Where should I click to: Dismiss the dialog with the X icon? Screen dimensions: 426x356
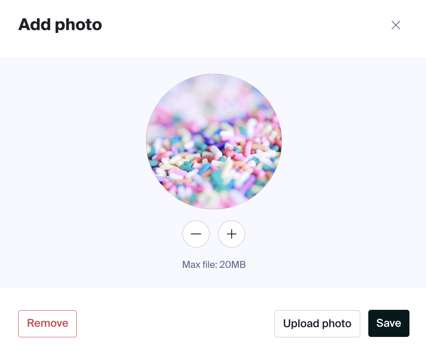coord(396,25)
